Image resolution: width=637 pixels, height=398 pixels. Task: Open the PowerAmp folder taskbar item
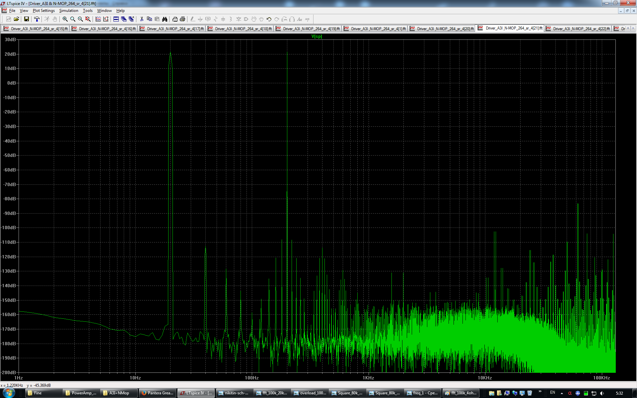pos(82,393)
